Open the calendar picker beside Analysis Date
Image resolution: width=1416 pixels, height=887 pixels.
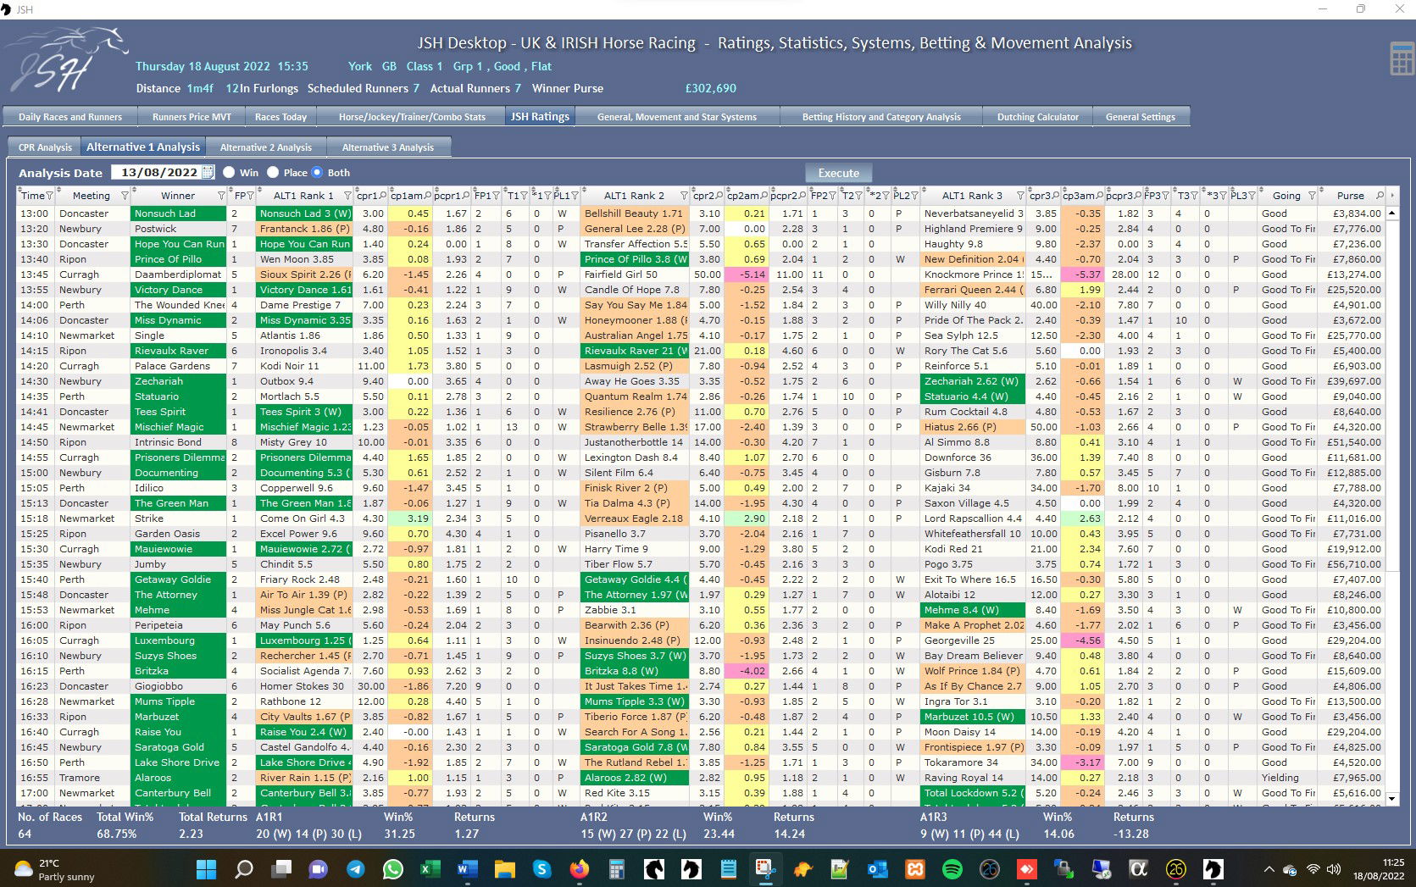pyautogui.click(x=208, y=172)
